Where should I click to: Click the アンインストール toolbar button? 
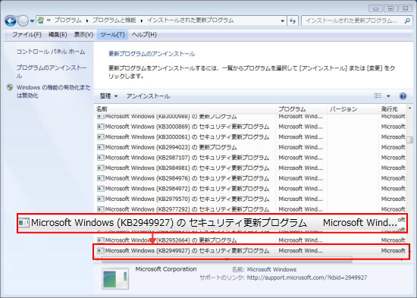pos(148,96)
